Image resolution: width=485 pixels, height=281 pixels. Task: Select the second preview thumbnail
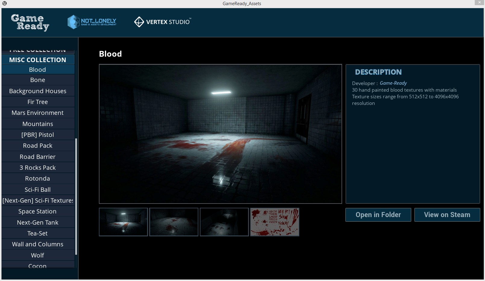(x=174, y=222)
